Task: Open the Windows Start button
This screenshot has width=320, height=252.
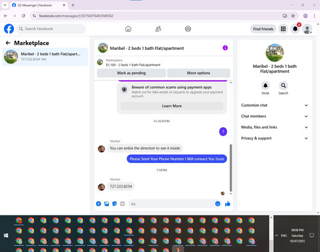Action: 6,235
